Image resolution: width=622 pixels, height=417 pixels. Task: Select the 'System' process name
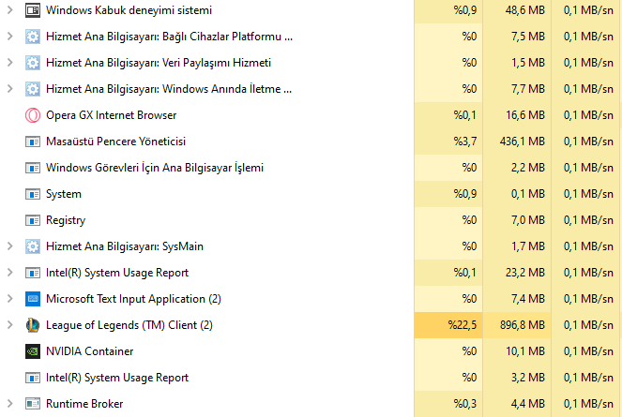[x=64, y=194]
